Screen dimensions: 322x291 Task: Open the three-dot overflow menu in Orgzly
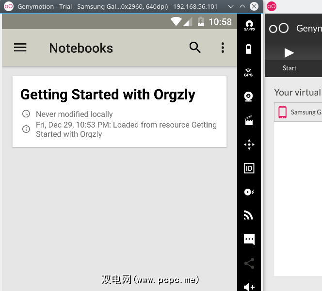click(223, 48)
